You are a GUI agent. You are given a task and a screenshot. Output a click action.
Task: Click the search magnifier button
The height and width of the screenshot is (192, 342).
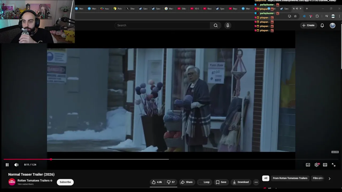pyautogui.click(x=216, y=25)
